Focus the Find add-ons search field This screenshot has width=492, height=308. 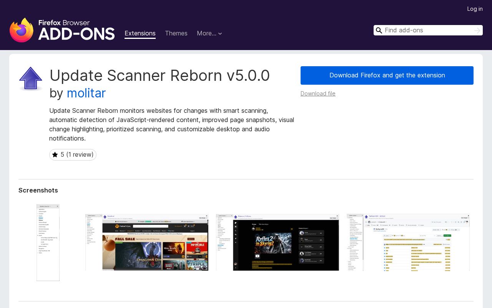[428, 30]
